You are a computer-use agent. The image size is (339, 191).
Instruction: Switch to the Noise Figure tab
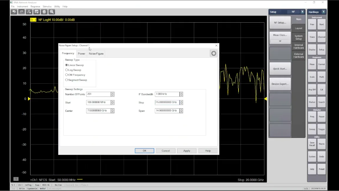point(96,54)
